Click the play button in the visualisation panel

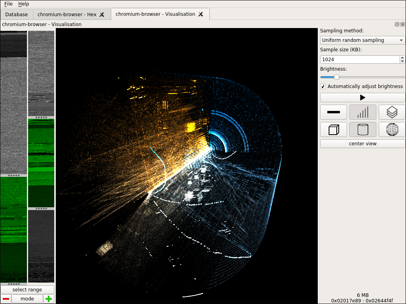[x=362, y=98]
